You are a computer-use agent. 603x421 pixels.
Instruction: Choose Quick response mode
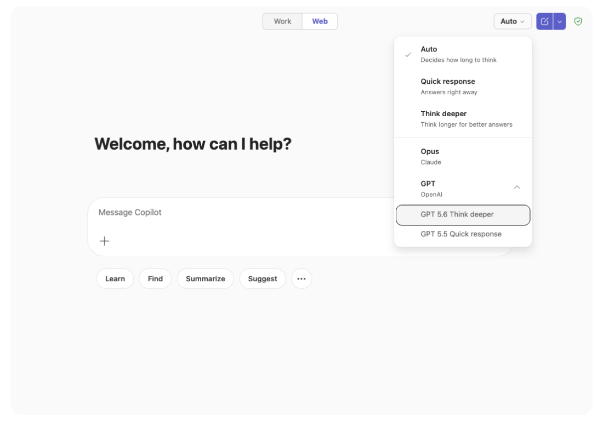(463, 87)
